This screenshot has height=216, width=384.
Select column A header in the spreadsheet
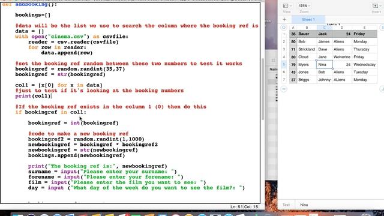[x=293, y=28]
